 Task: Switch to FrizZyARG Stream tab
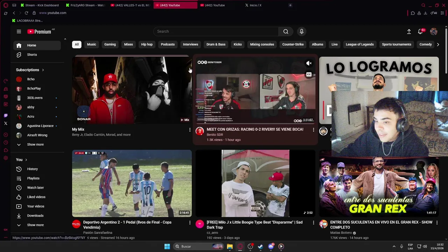[85, 5]
